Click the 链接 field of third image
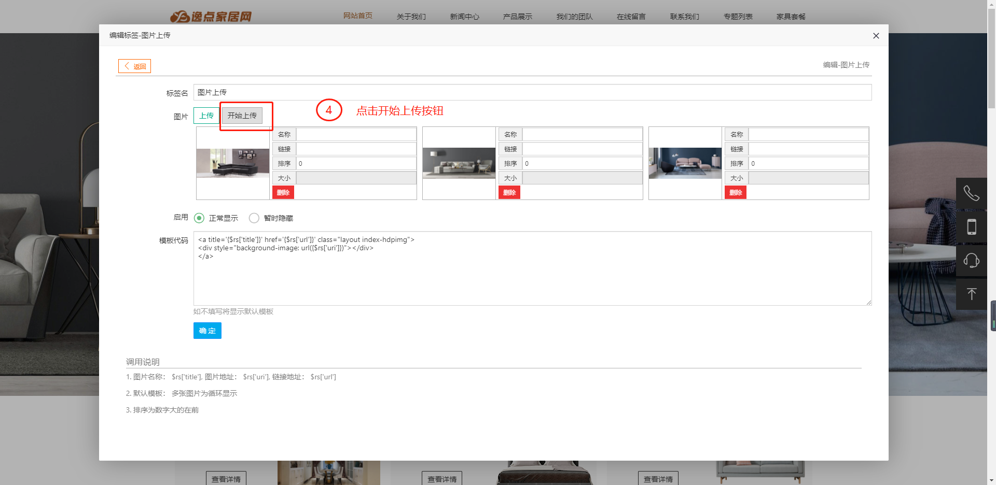Image resolution: width=996 pixels, height=485 pixels. 808,149
